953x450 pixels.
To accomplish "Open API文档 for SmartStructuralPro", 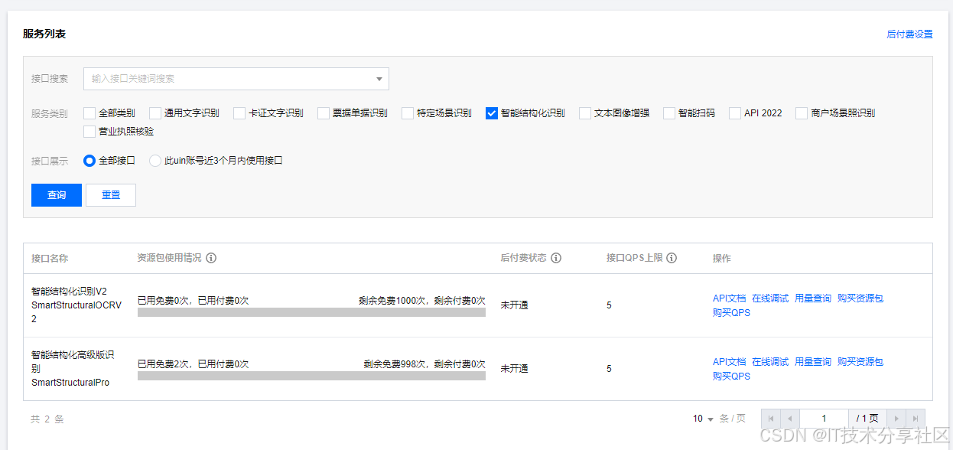I will click(x=729, y=362).
